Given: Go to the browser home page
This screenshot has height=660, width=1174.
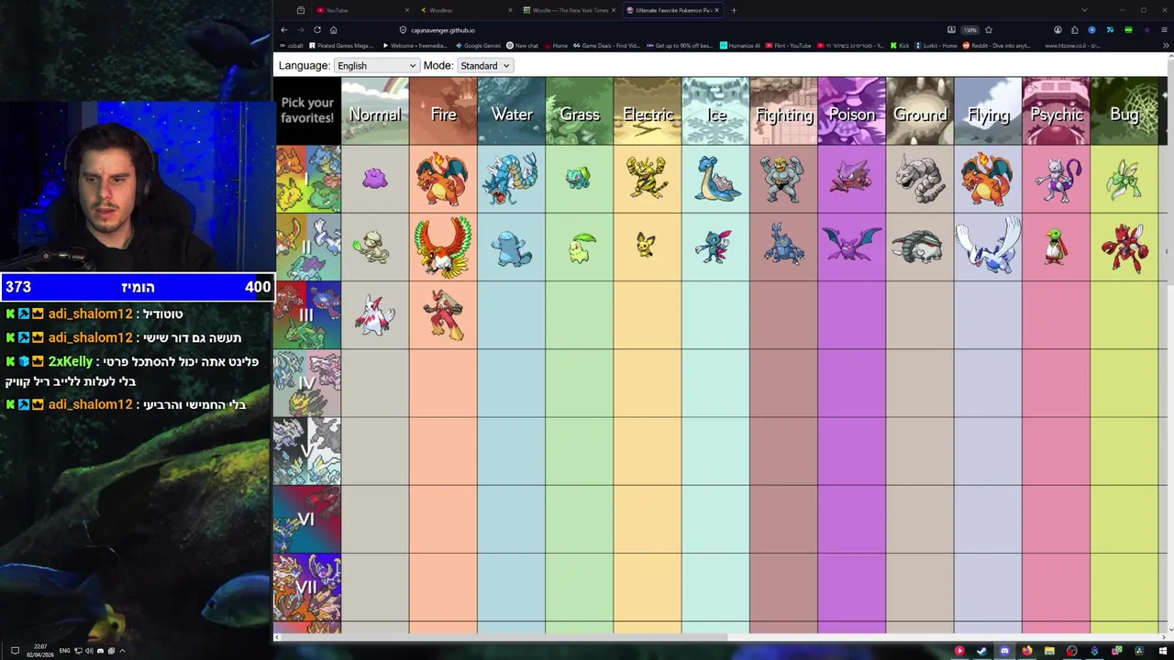Looking at the screenshot, I should coord(334,30).
